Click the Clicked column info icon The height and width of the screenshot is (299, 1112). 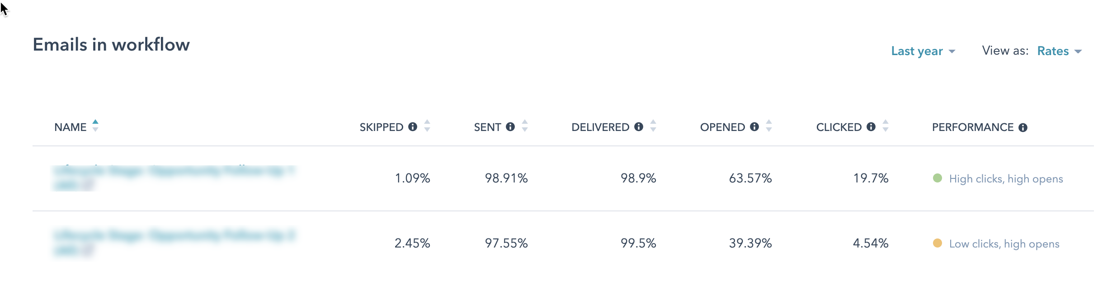pyautogui.click(x=871, y=127)
